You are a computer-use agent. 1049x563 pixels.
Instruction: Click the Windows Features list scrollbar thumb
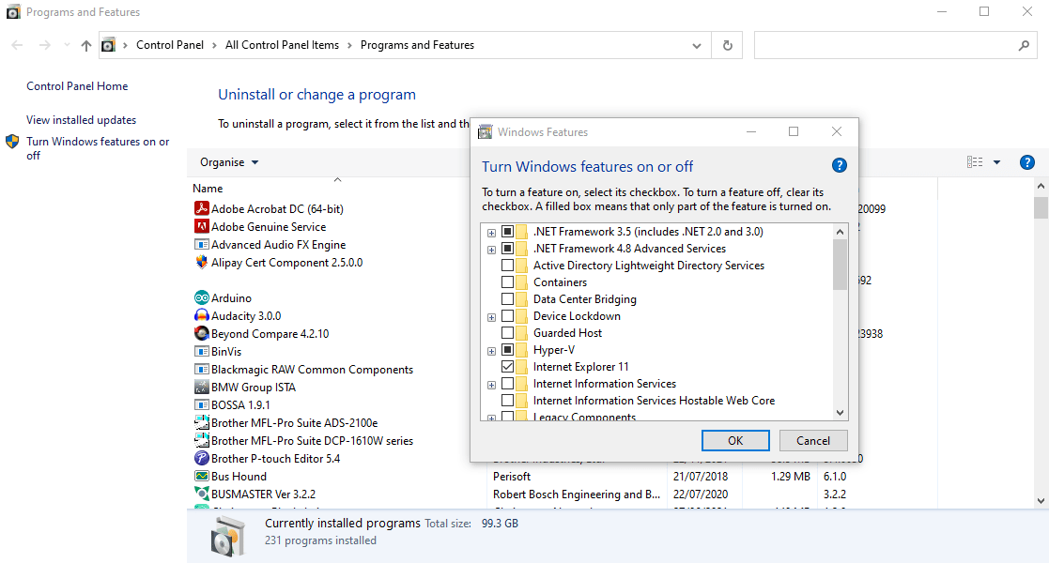[840, 265]
